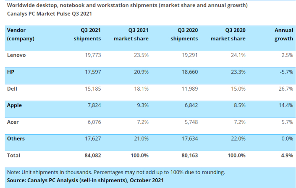Screen dimensions: 296x188
Task: Click the Q3 2021 shipments column header
Action: click(87, 34)
